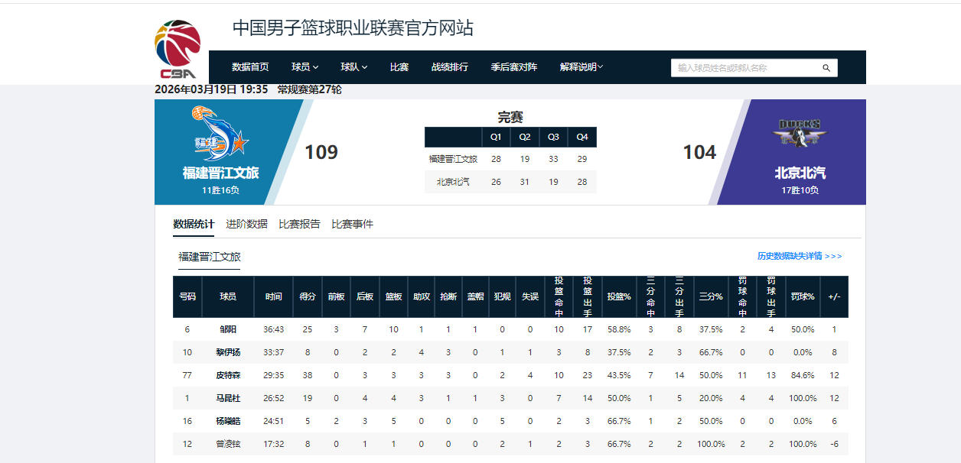Switch to the 比赛报告 tab
Image resolution: width=961 pixels, height=463 pixels.
coord(299,224)
